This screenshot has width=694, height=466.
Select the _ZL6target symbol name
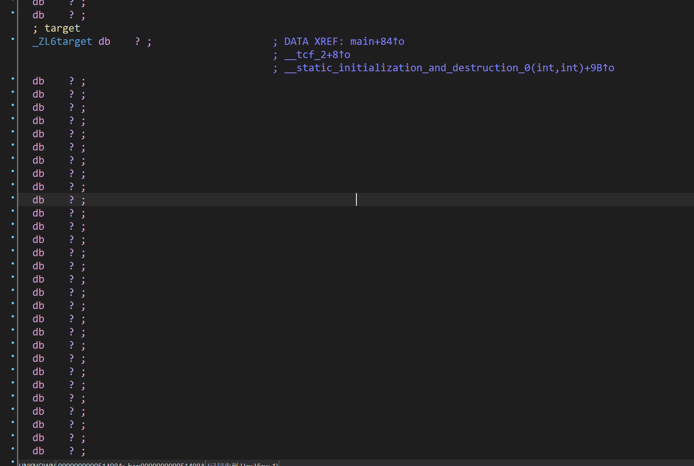click(x=62, y=42)
